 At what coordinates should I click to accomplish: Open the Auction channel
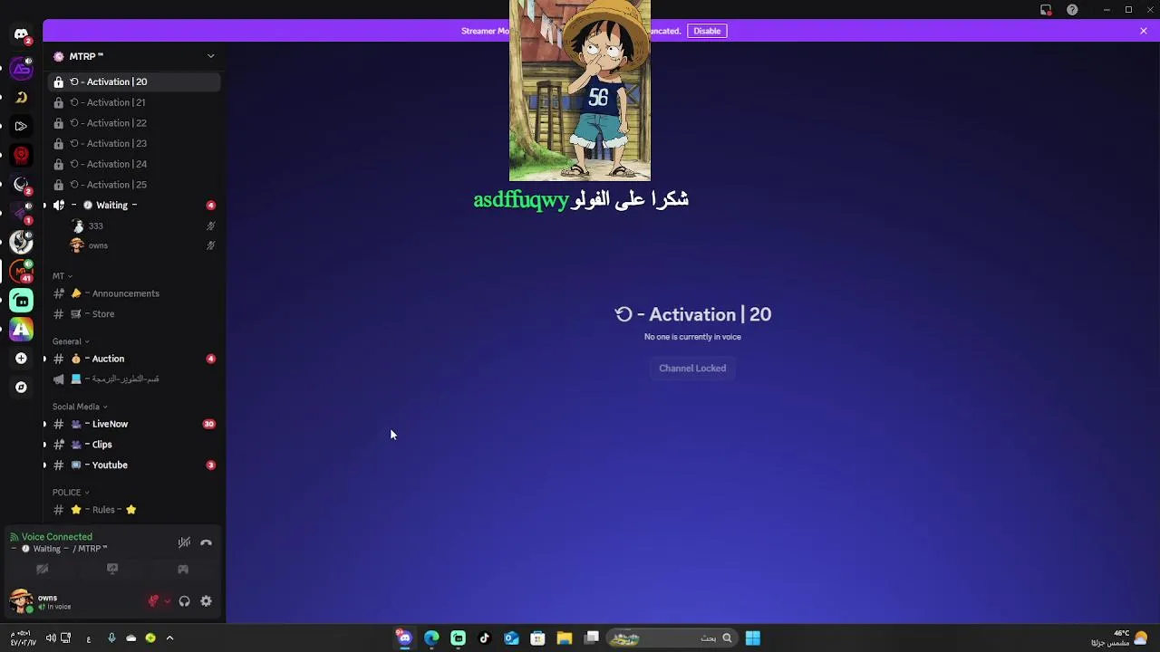(134, 359)
